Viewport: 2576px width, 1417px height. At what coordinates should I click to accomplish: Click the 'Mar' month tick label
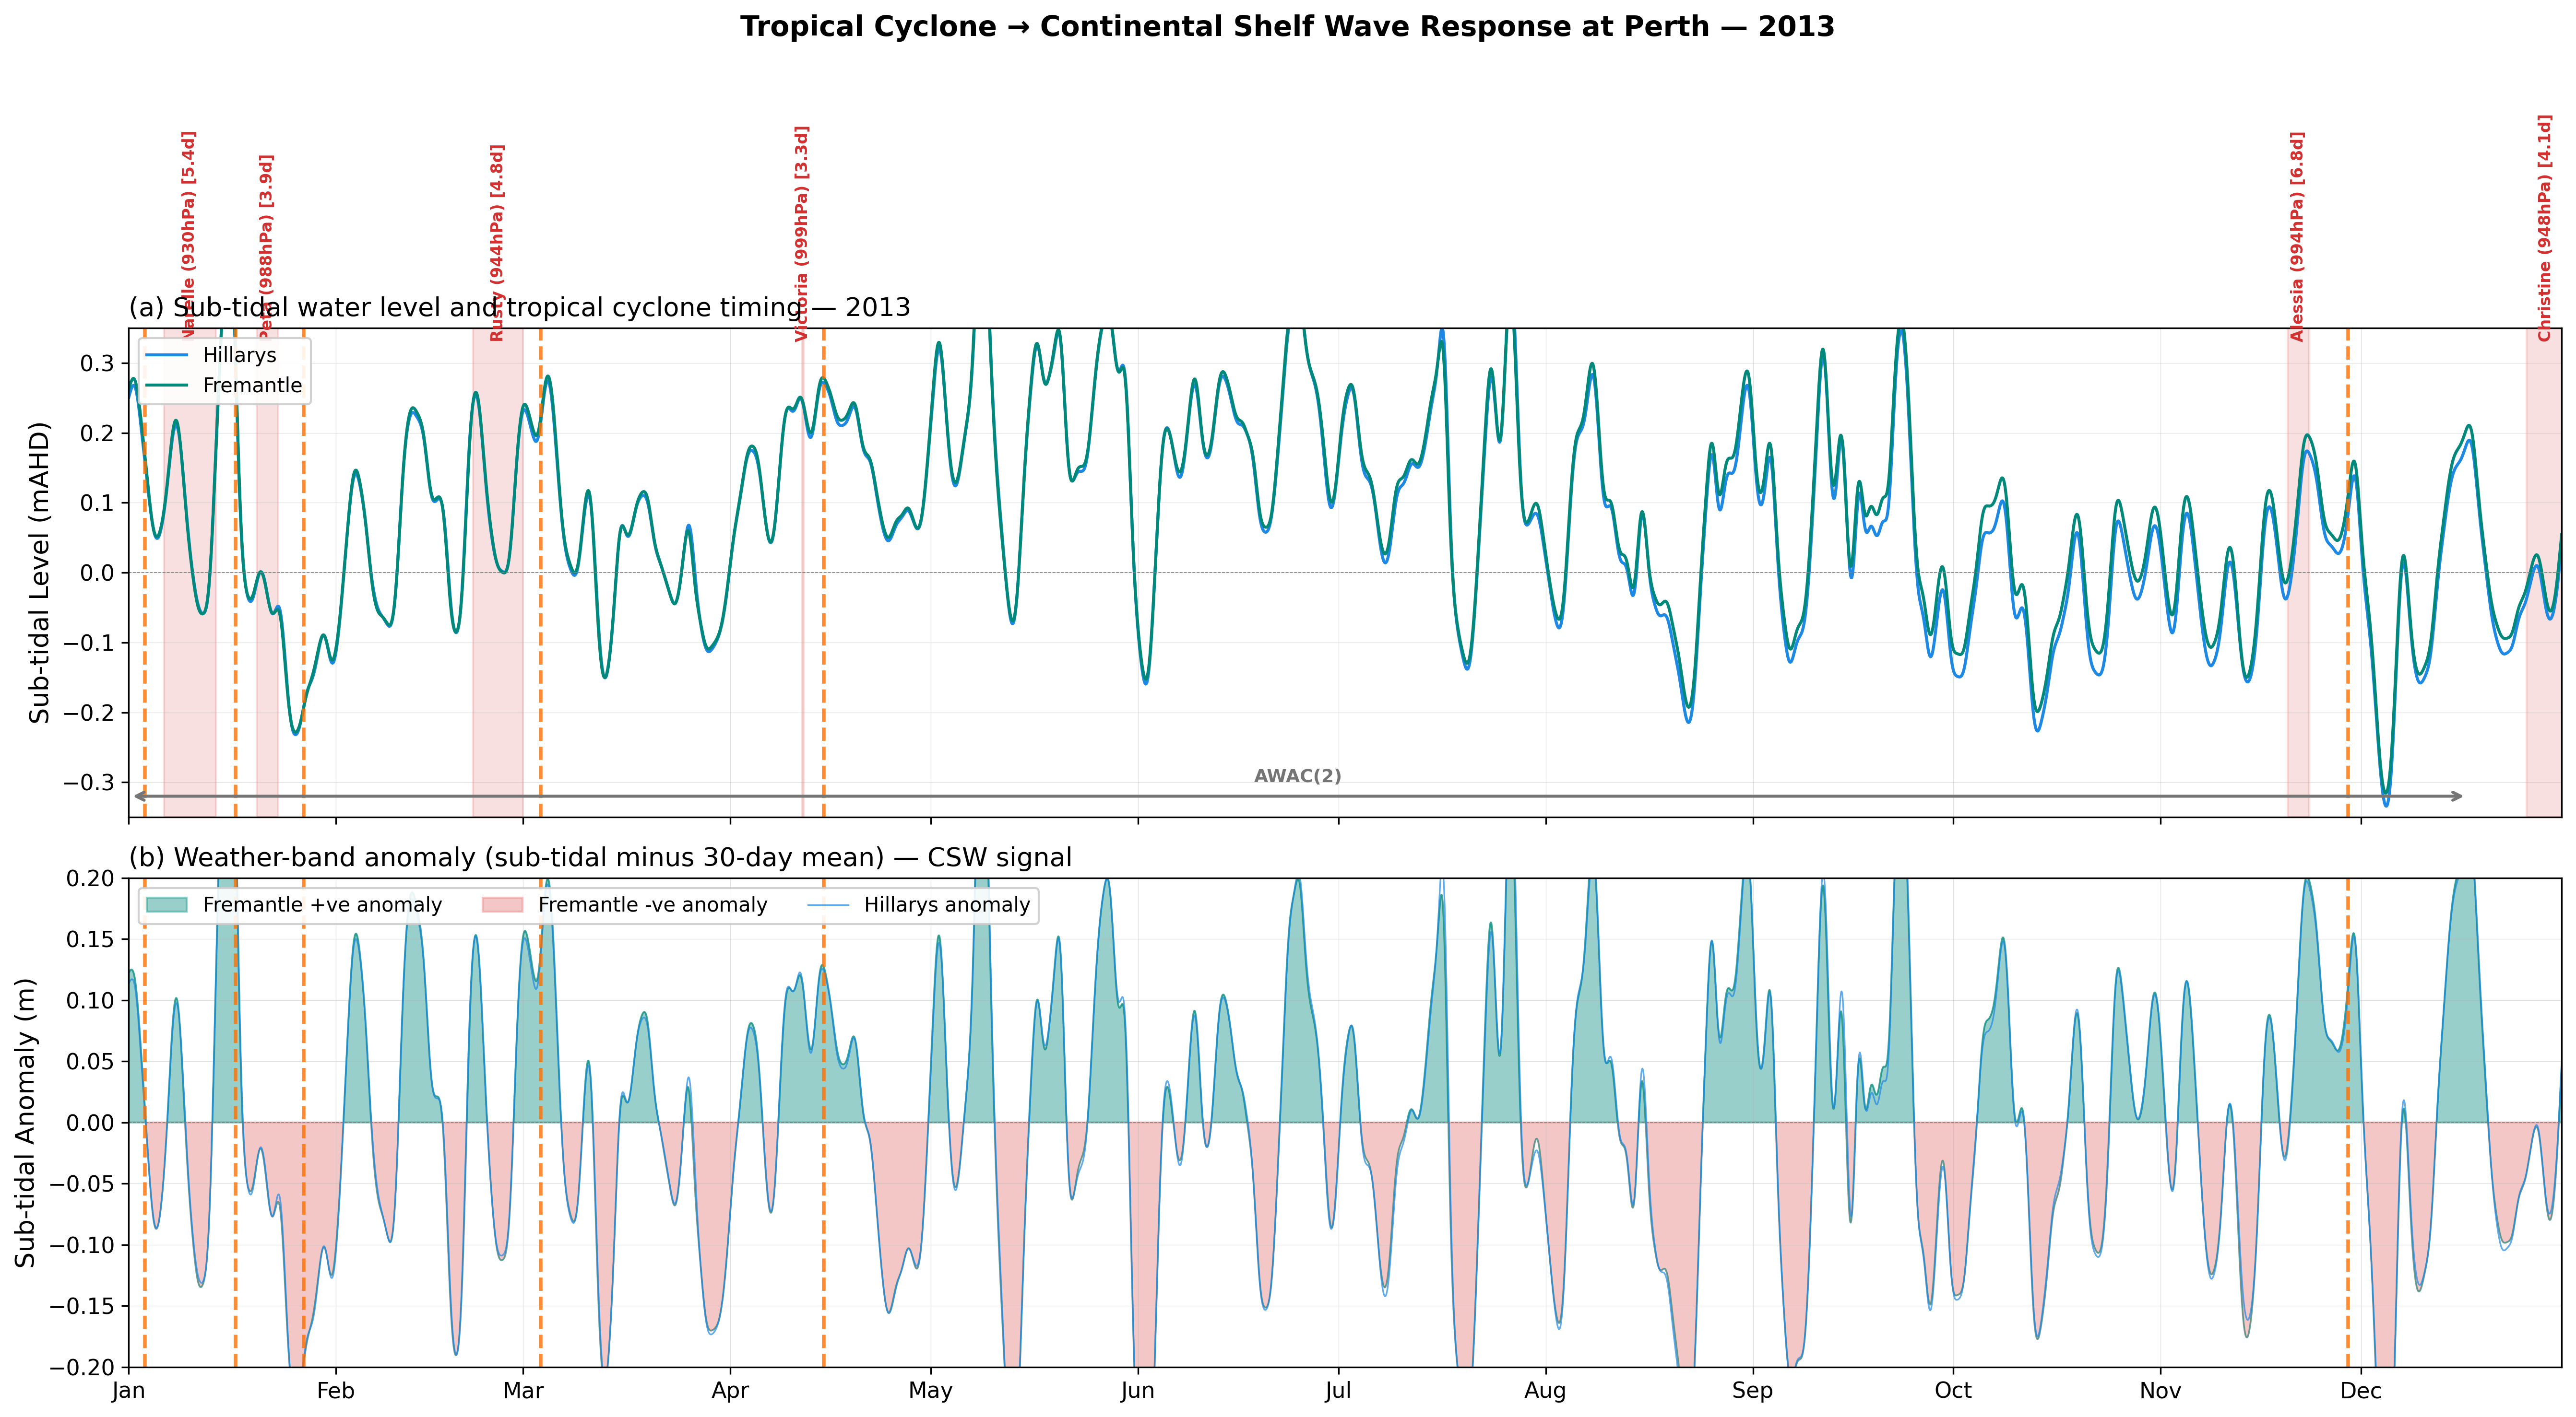pyautogui.click(x=523, y=1391)
